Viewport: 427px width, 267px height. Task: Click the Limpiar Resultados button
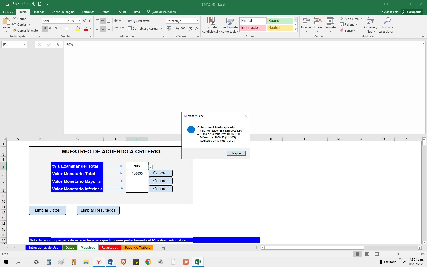(98, 210)
